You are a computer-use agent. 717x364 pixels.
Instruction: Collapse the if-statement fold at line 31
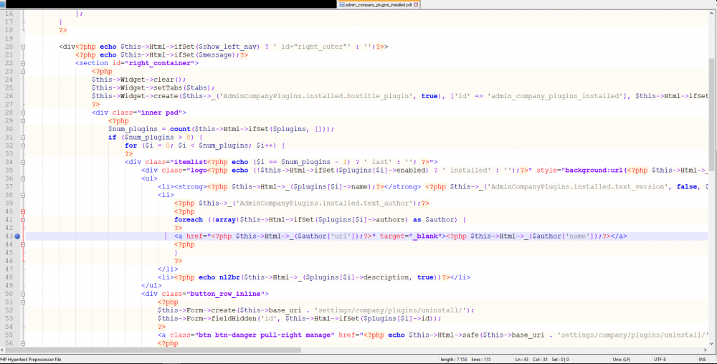point(23,137)
